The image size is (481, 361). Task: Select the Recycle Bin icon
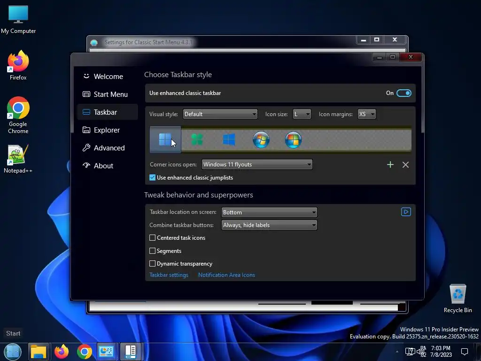point(458,298)
